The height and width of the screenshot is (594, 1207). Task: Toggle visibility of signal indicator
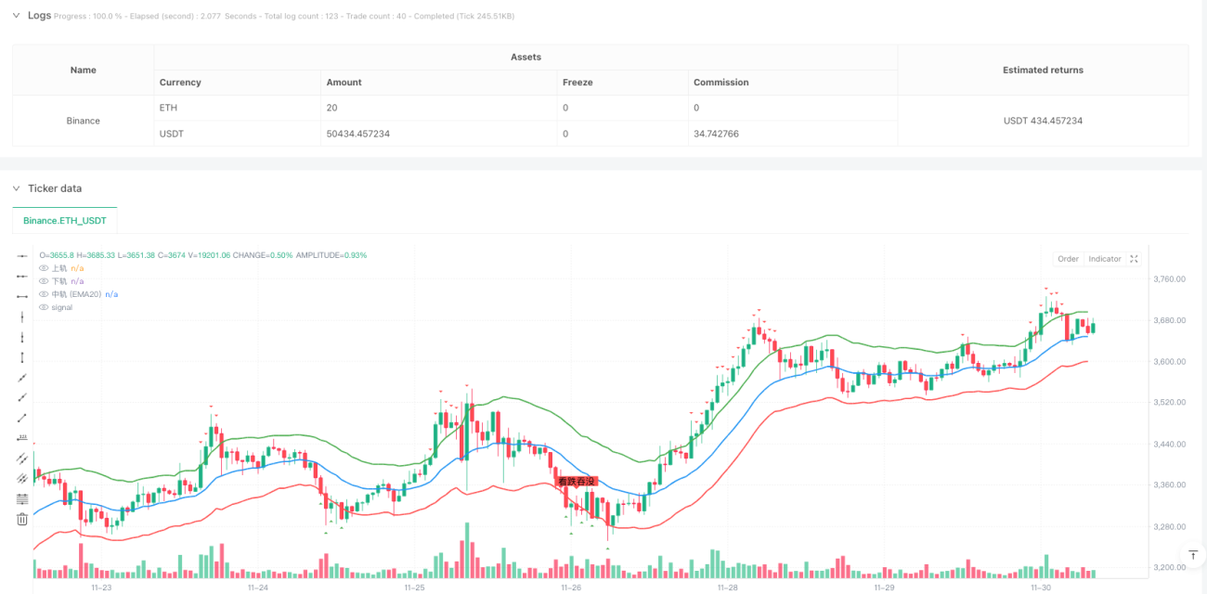tap(44, 307)
